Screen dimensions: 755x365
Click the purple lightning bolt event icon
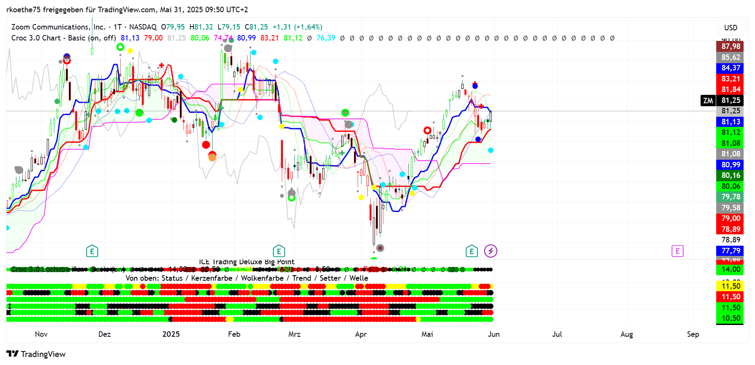(491, 251)
